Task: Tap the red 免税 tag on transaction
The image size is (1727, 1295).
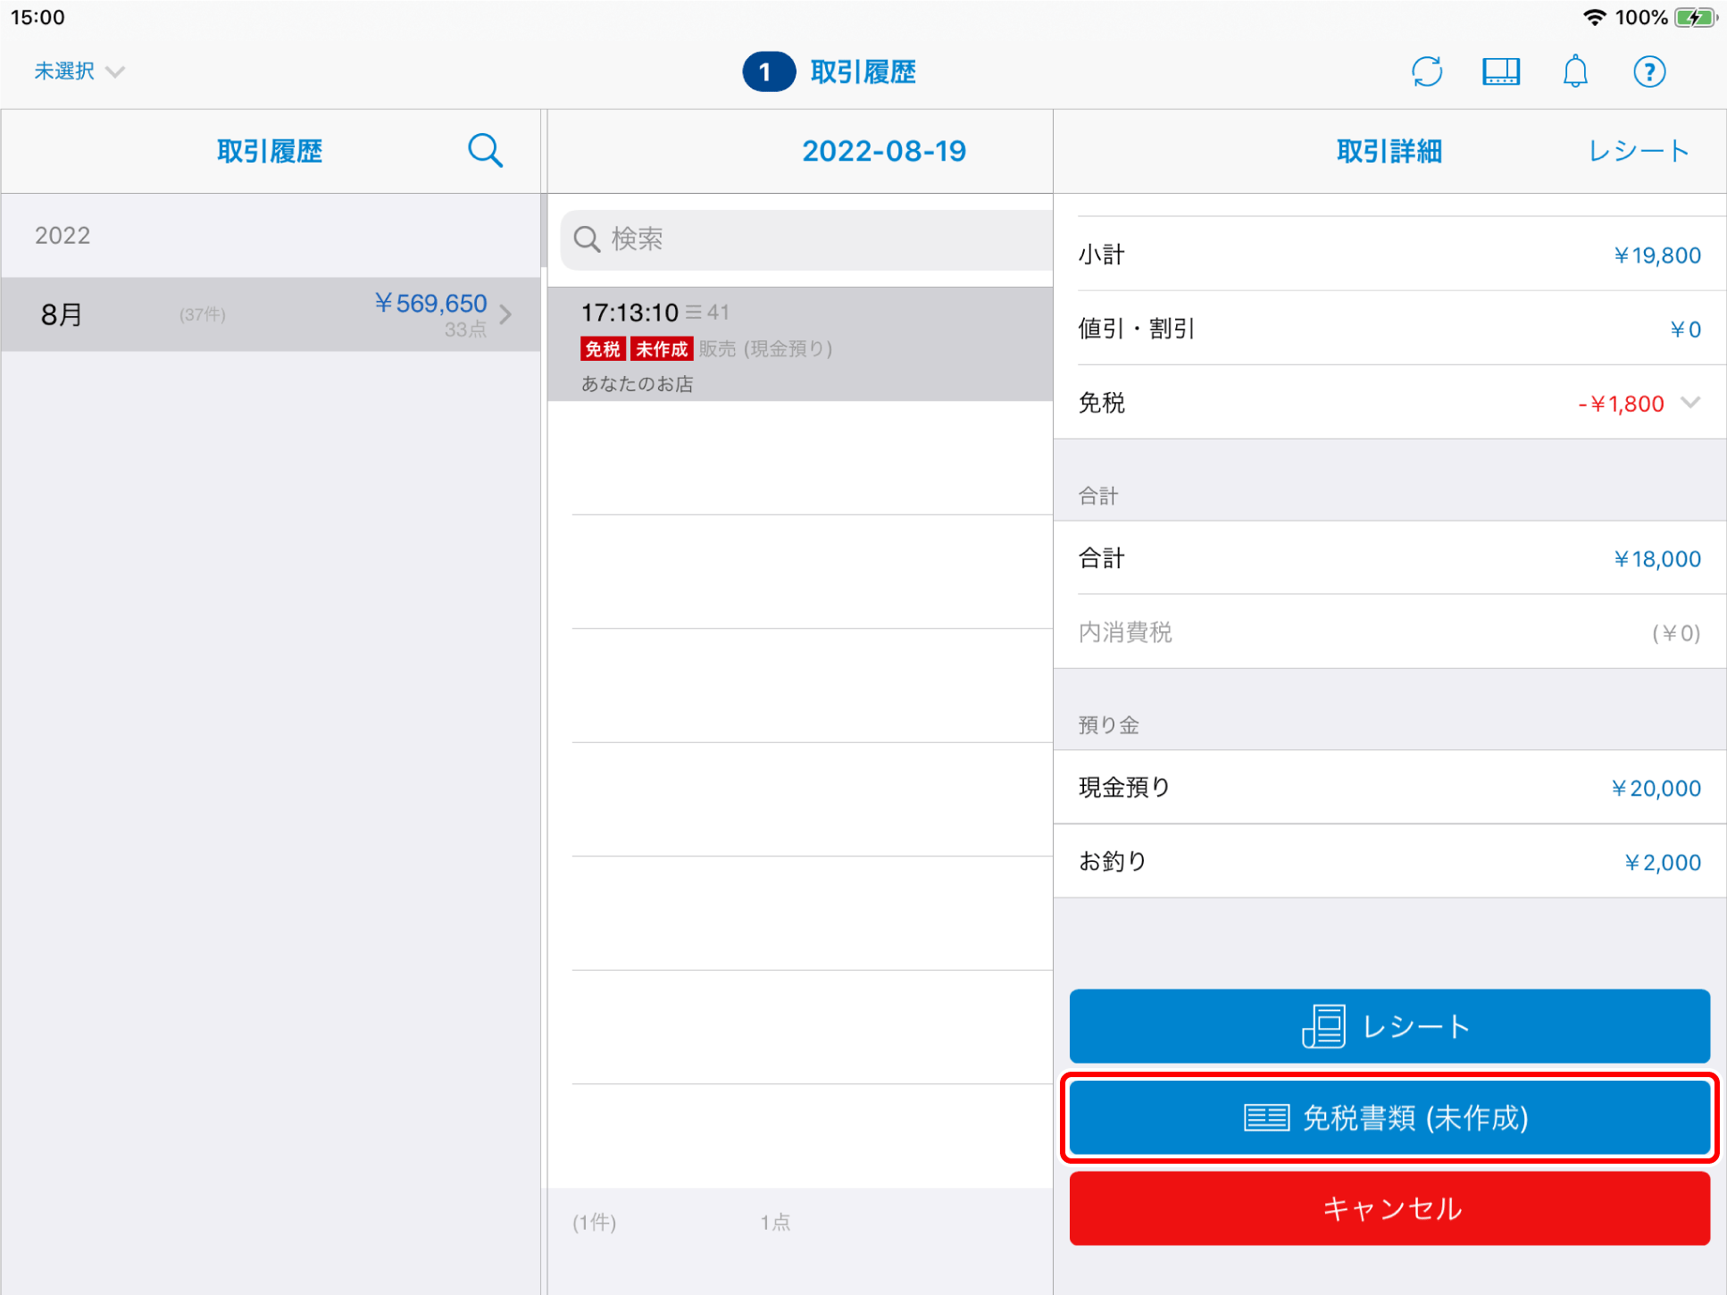Action: 603,348
